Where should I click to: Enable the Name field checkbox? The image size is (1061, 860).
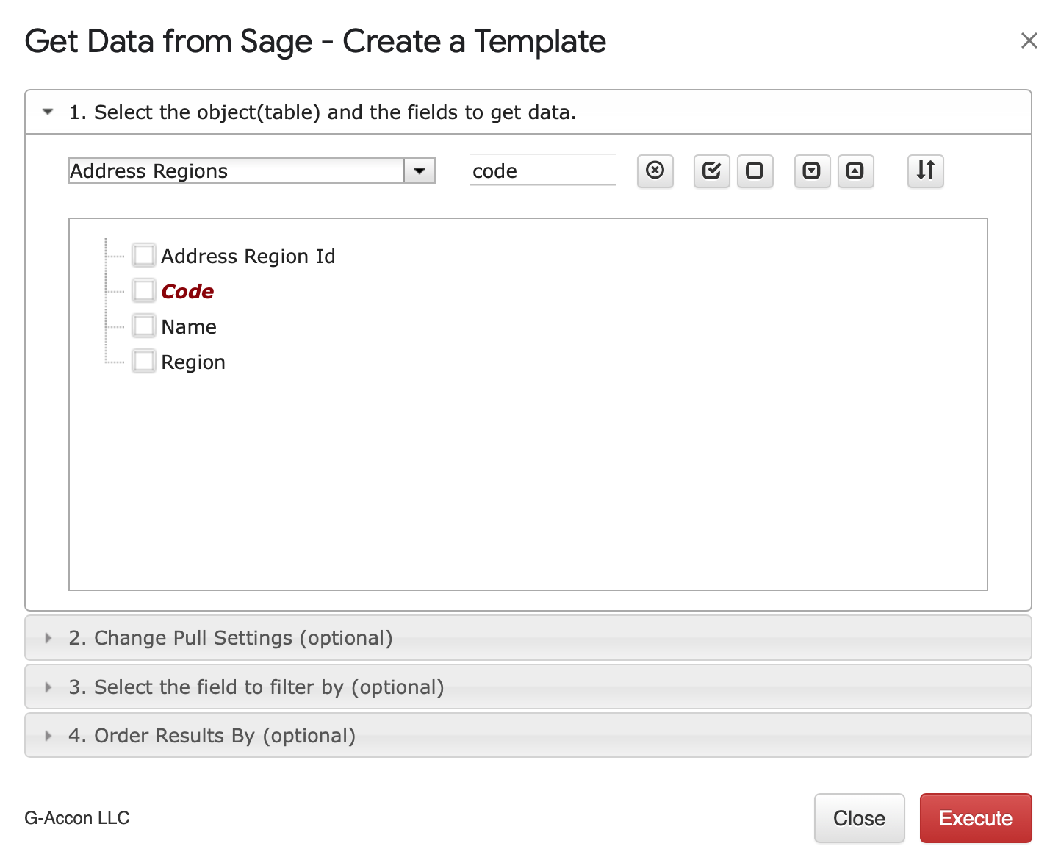click(x=144, y=326)
